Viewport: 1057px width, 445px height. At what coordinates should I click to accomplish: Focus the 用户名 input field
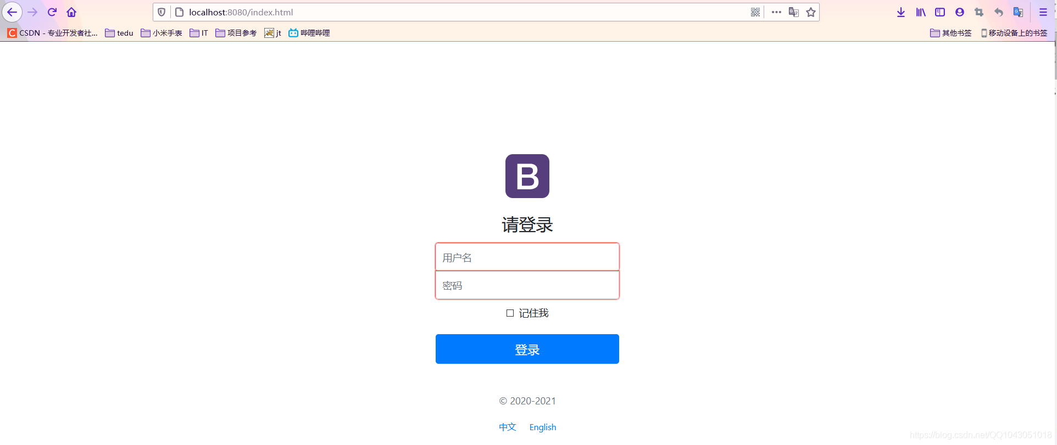[x=527, y=257]
